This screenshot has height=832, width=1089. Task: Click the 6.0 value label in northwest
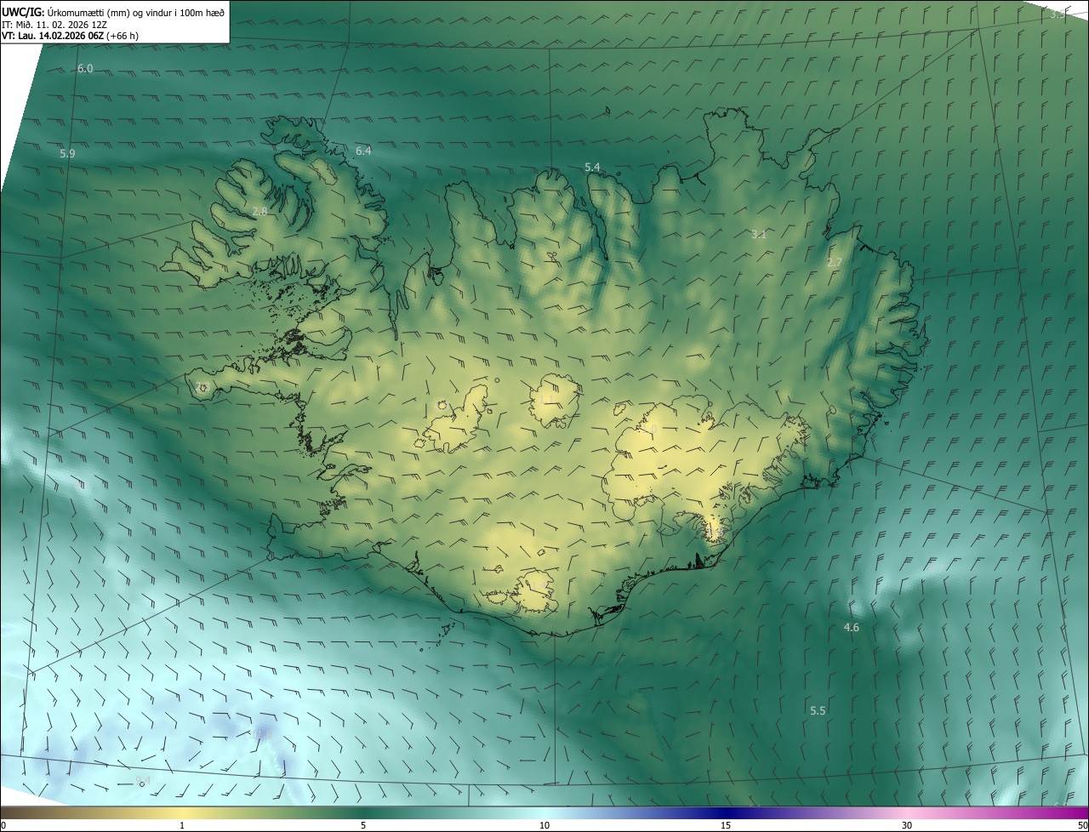click(85, 68)
